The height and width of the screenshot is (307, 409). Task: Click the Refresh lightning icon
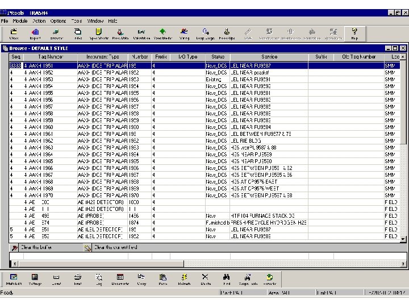184,279
